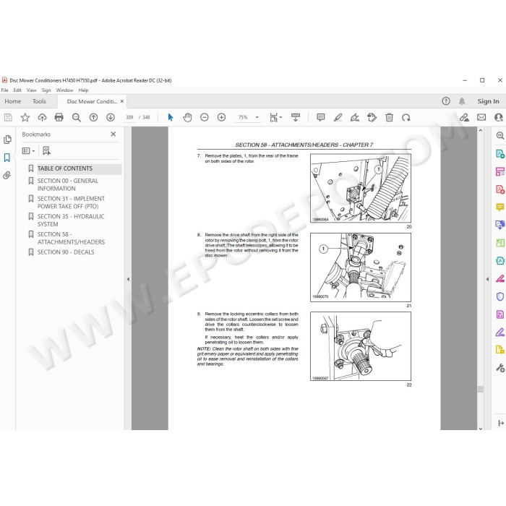Open the attachments paperclip panel
Image resolution: width=506 pixels, height=506 pixels.
[x=7, y=175]
